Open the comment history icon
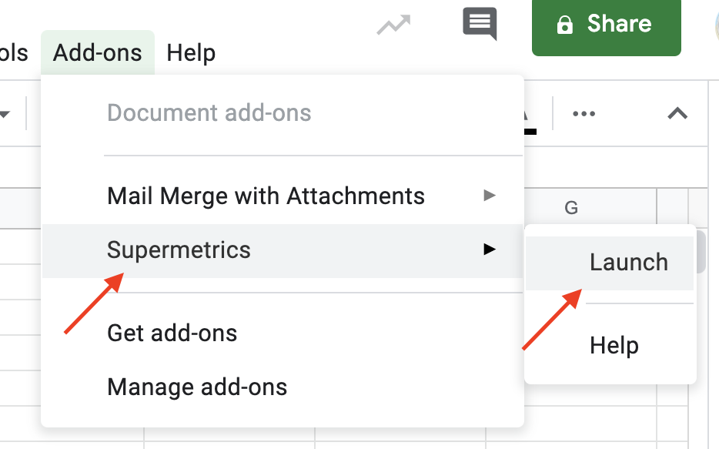This screenshot has width=719, height=449. 480,23
